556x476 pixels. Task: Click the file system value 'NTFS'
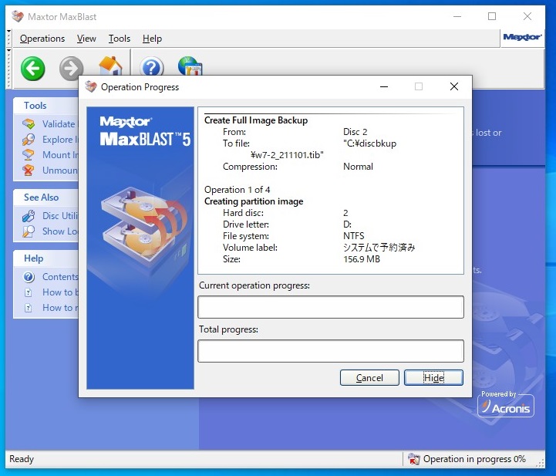[x=353, y=236]
